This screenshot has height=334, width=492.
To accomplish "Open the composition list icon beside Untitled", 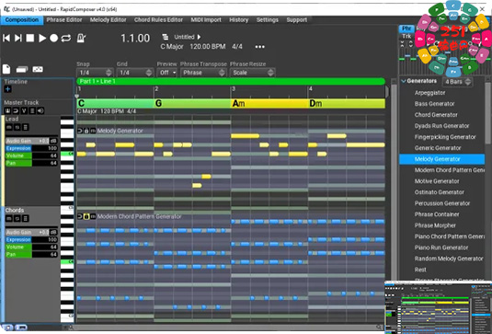I will pos(165,37).
